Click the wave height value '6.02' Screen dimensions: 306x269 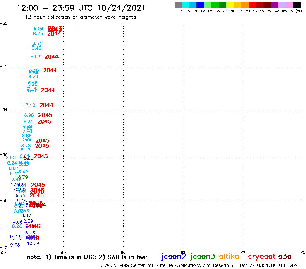click(36, 57)
